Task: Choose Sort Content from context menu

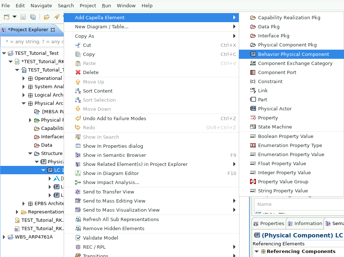Action: pos(151,91)
